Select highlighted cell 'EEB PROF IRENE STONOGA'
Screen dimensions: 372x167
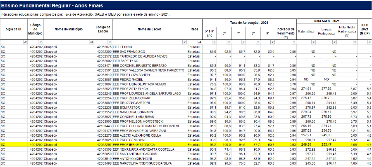(150, 144)
